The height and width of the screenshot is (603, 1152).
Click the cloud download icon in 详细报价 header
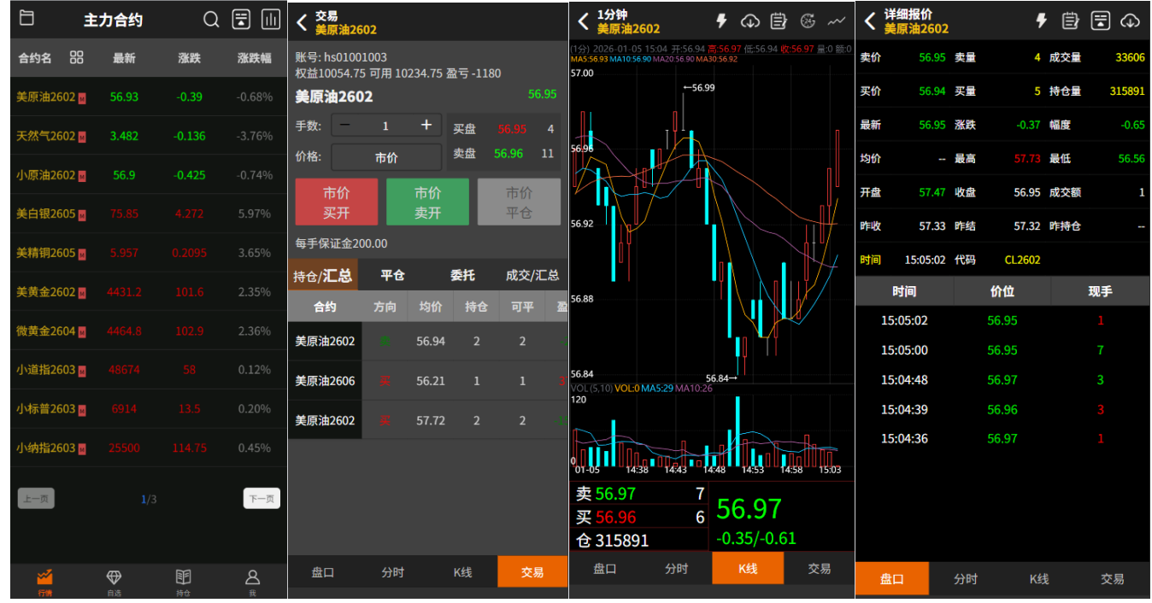pos(1131,19)
